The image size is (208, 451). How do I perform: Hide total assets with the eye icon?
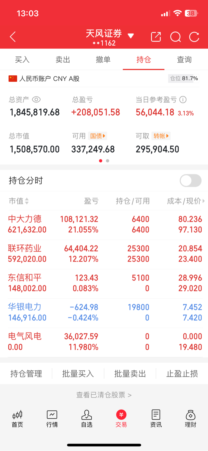(36, 100)
